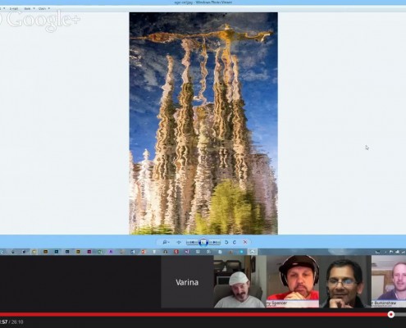Select the Spencer video thumbnail with headphones

click(293, 282)
